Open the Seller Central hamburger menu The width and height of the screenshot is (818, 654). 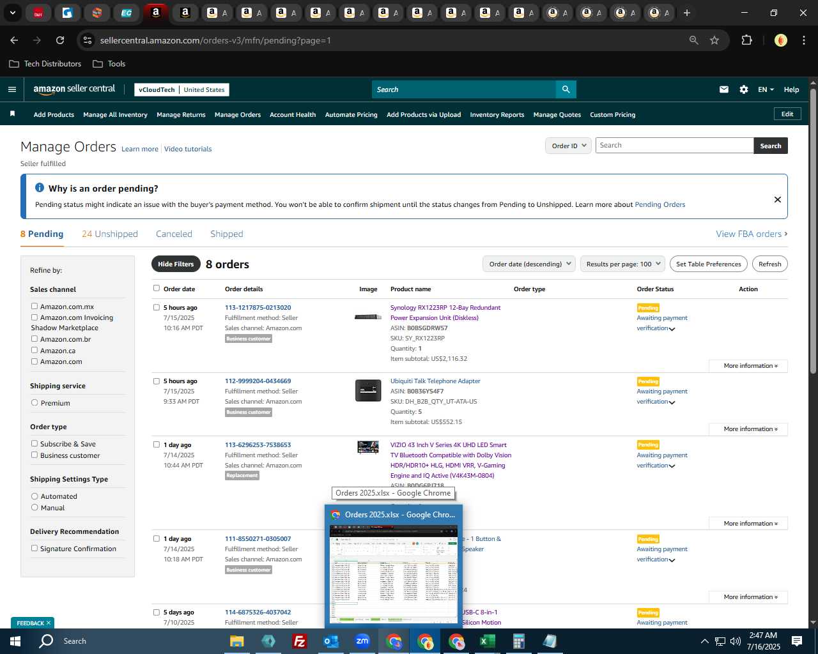(12, 89)
